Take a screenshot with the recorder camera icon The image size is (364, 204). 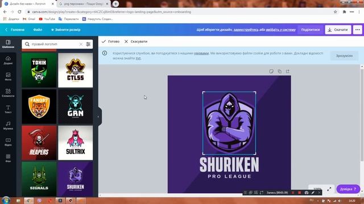(307, 193)
